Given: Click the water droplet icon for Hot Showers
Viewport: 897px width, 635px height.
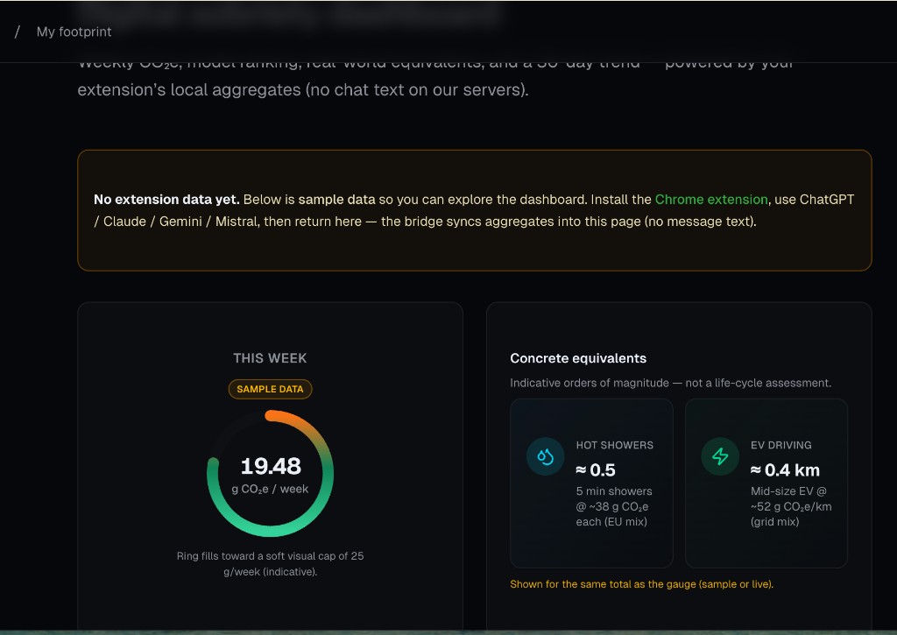Looking at the screenshot, I should (x=545, y=457).
